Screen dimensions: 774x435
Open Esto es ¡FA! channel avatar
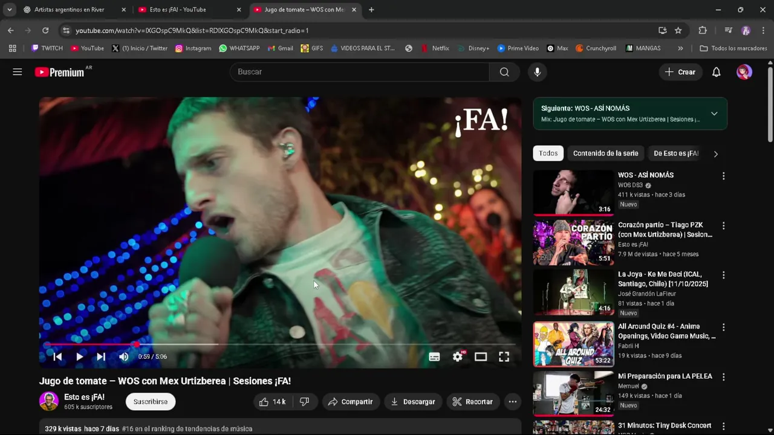[x=49, y=401]
